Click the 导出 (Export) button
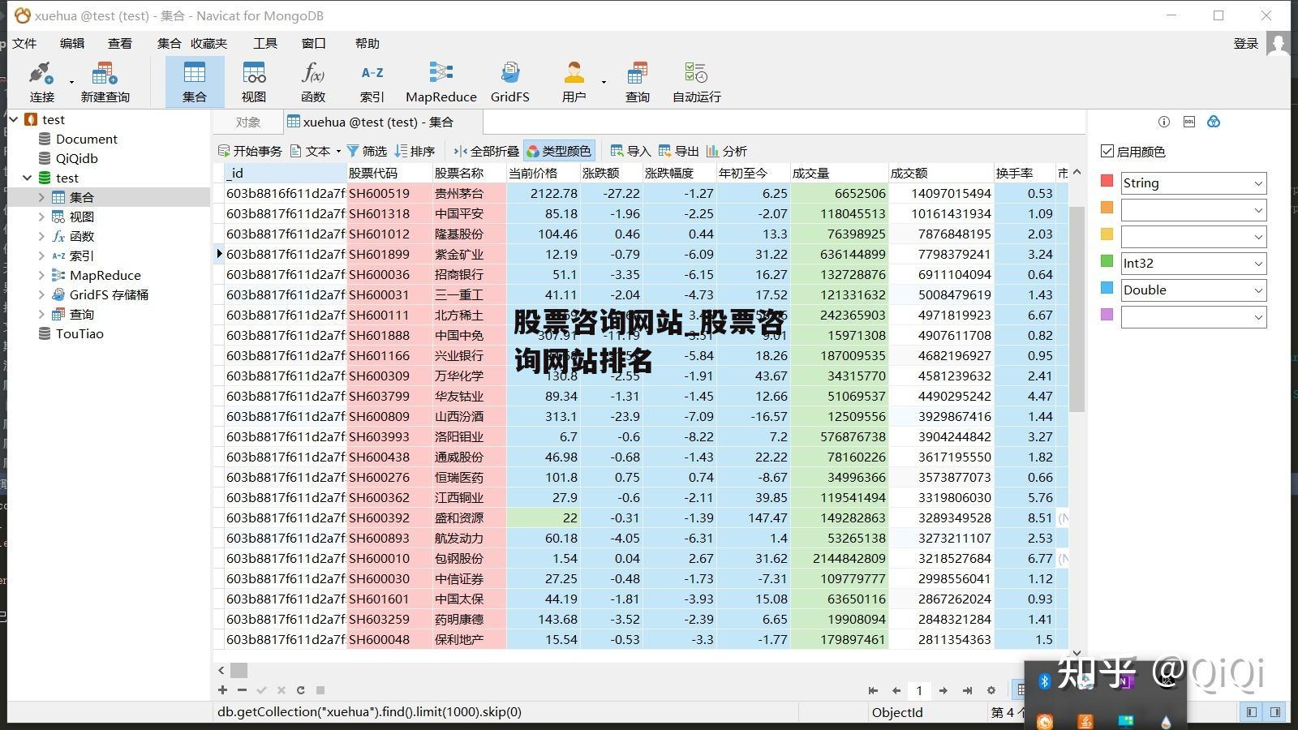The height and width of the screenshot is (730, 1298). coord(678,151)
